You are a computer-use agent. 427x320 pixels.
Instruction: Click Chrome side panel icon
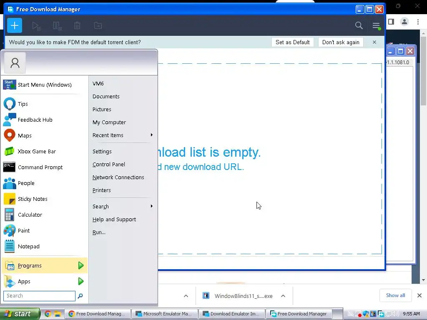tap(391, 22)
